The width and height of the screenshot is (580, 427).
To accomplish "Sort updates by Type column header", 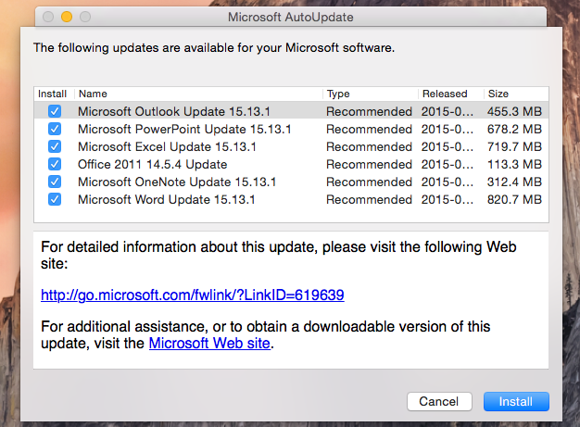I will [x=369, y=94].
